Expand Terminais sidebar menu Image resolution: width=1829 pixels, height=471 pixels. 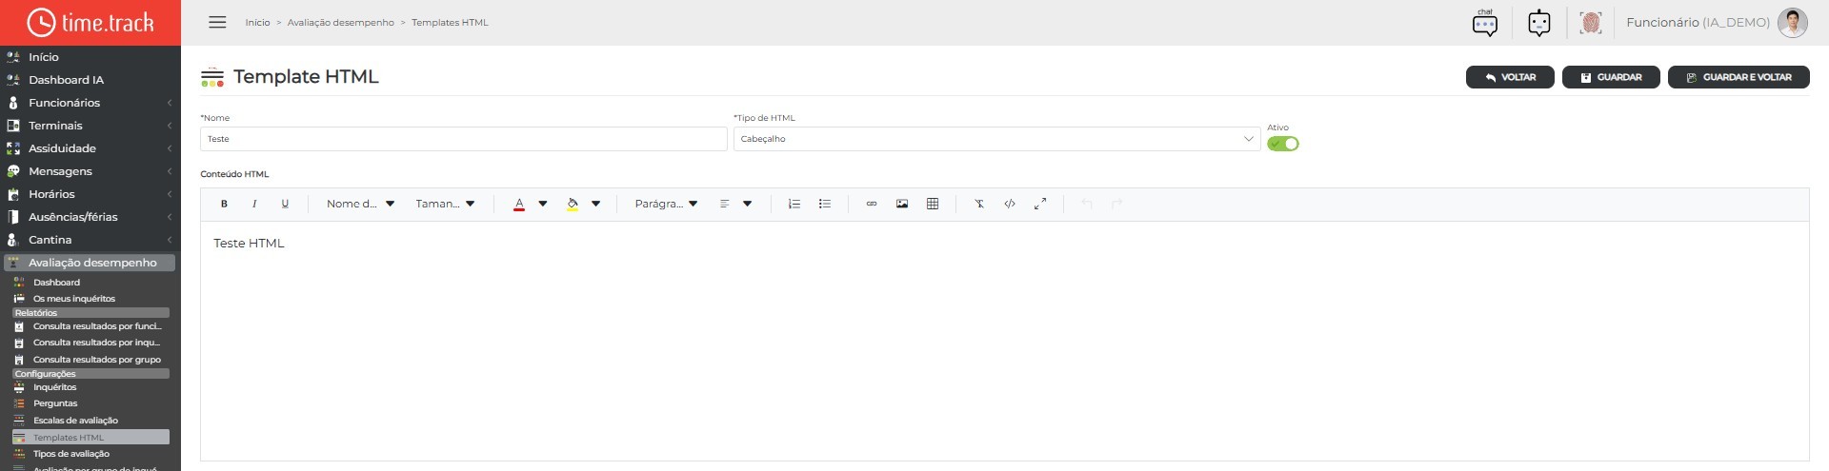tap(90, 126)
